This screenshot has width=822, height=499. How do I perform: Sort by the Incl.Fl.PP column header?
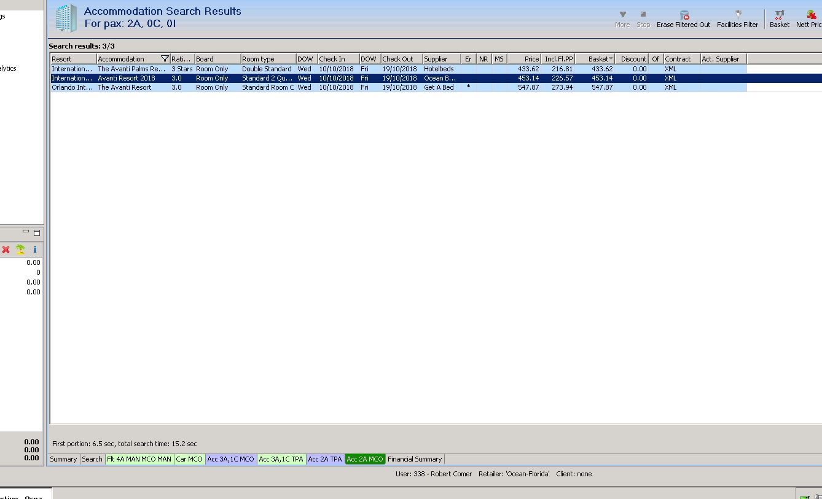(558, 59)
